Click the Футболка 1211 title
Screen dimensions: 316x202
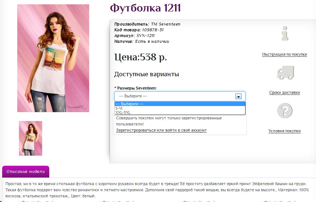click(x=145, y=8)
